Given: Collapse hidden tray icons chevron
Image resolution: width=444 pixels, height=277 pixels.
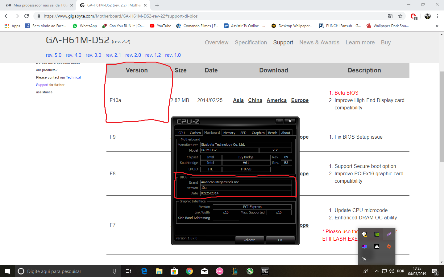Looking at the screenshot, I should (376, 271).
